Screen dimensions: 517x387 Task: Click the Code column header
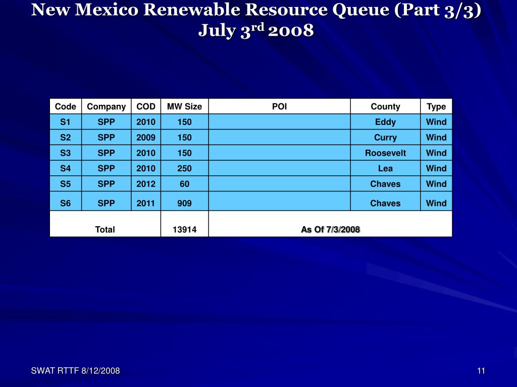66,106
